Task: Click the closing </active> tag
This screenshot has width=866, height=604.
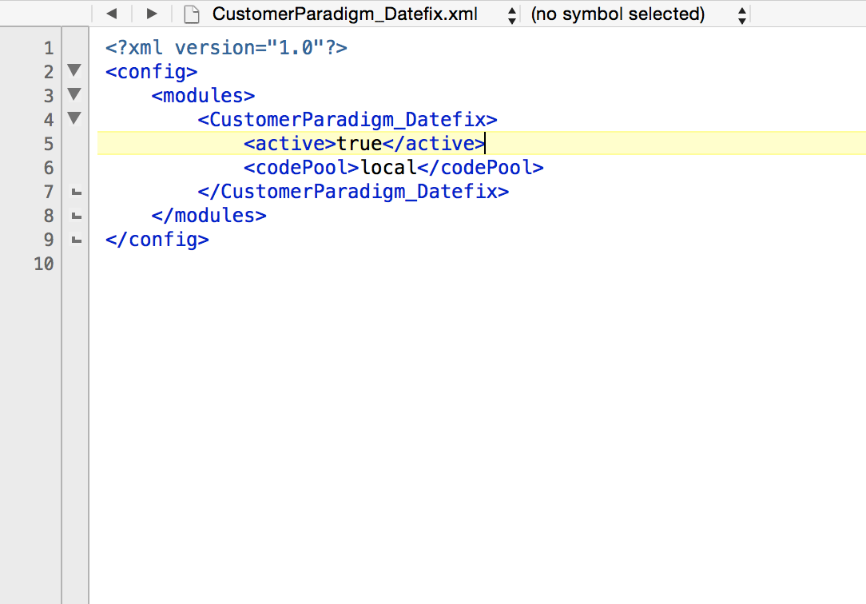Action: (x=434, y=144)
